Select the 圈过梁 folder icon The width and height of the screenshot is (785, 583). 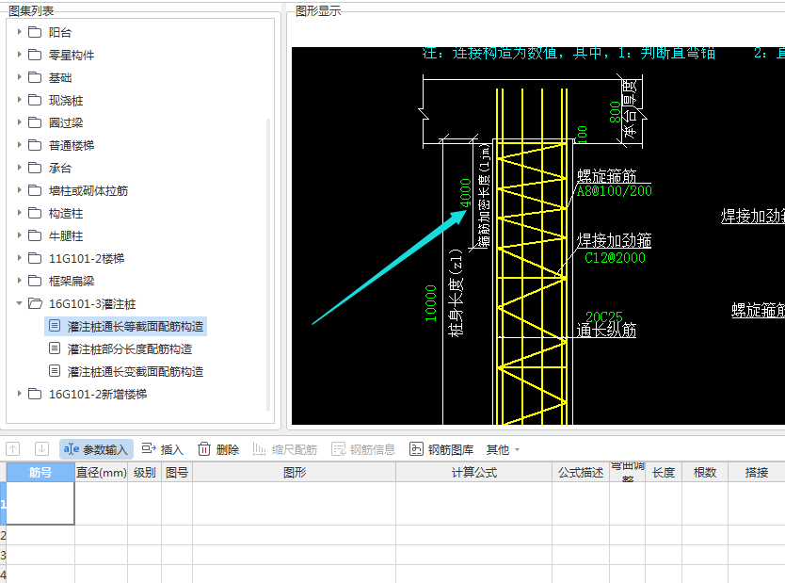(35, 122)
